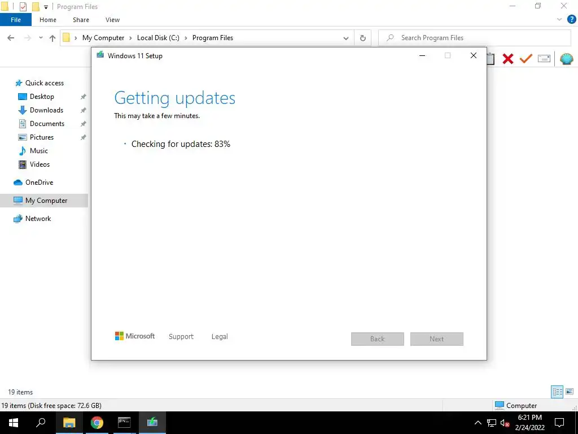
Task: Expand the ribbon with the chevron
Action: point(559,20)
